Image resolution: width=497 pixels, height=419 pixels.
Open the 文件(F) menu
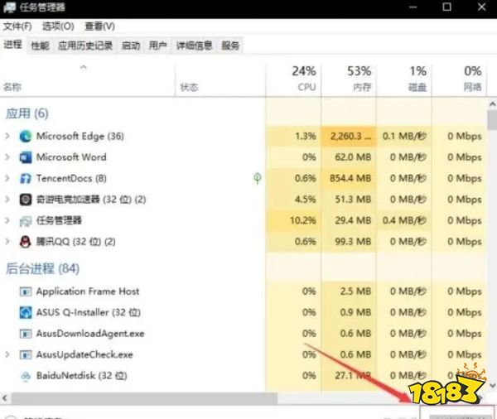17,26
